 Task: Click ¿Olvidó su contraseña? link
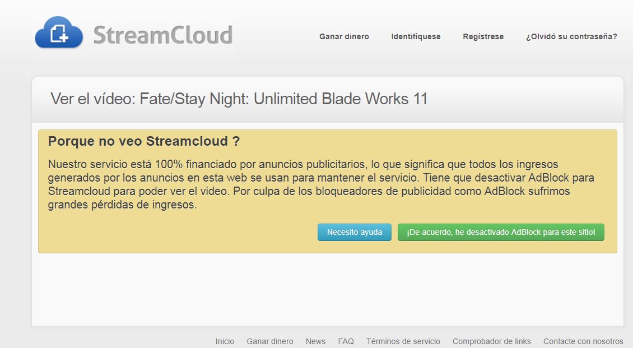[571, 36]
